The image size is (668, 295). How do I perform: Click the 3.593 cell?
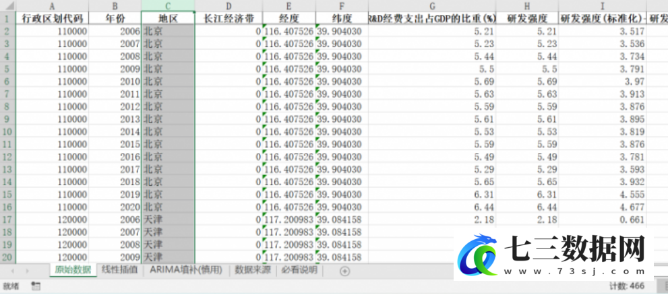tap(603, 170)
